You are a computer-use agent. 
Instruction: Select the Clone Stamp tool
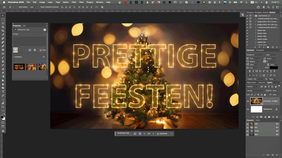pos(3,61)
